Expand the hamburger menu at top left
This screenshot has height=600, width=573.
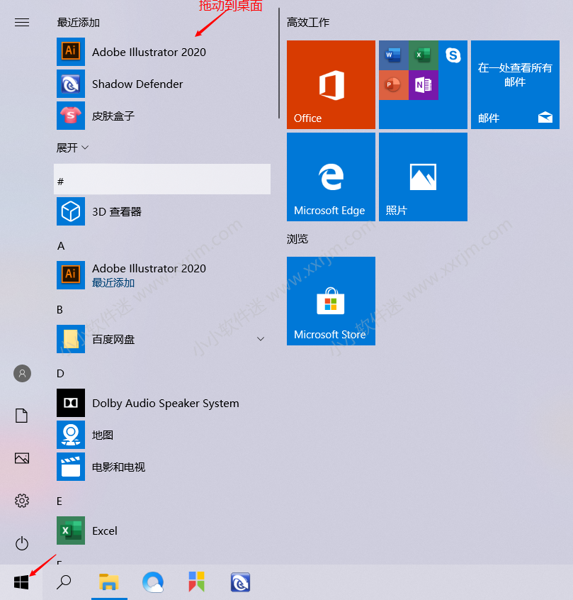point(22,23)
